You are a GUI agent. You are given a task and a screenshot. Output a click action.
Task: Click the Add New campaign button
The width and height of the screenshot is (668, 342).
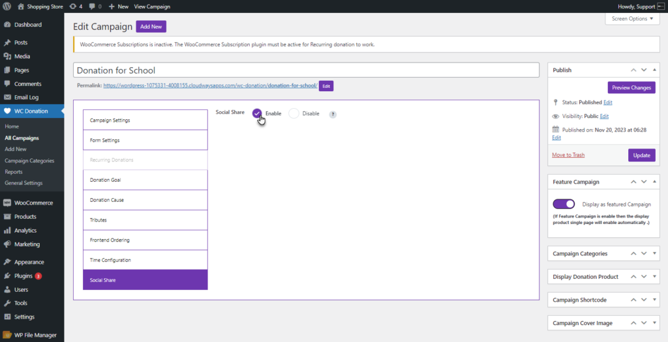151,26
